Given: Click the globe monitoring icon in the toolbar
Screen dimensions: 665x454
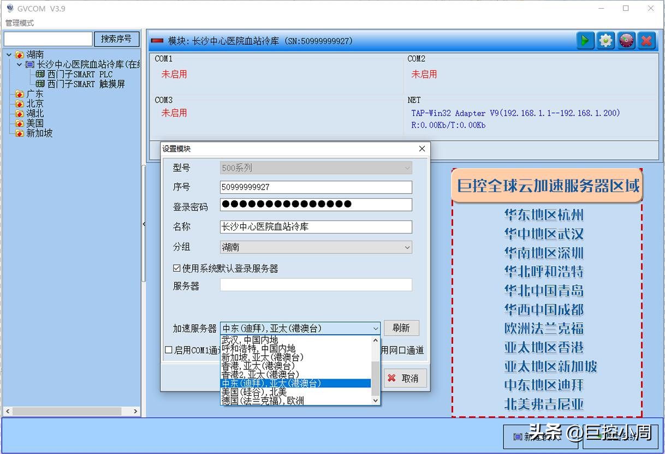Looking at the screenshot, I should 626,40.
